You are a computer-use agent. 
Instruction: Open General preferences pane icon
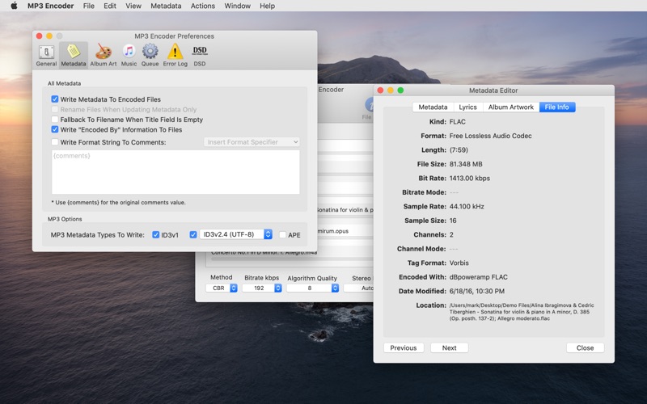[46, 55]
